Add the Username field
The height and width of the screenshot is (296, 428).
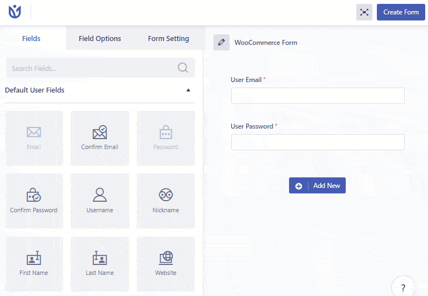pos(100,201)
